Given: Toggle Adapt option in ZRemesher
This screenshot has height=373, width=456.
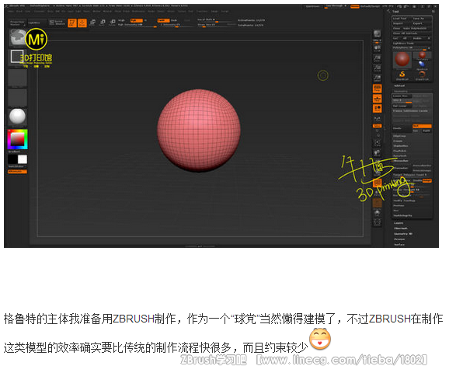Looking at the screenshot, I should point(426,181).
